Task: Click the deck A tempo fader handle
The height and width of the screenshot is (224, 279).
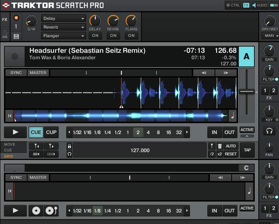Action: (247, 91)
